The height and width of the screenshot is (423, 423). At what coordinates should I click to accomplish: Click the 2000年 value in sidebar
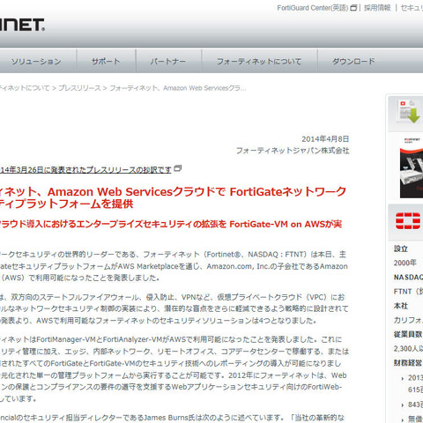[404, 263]
